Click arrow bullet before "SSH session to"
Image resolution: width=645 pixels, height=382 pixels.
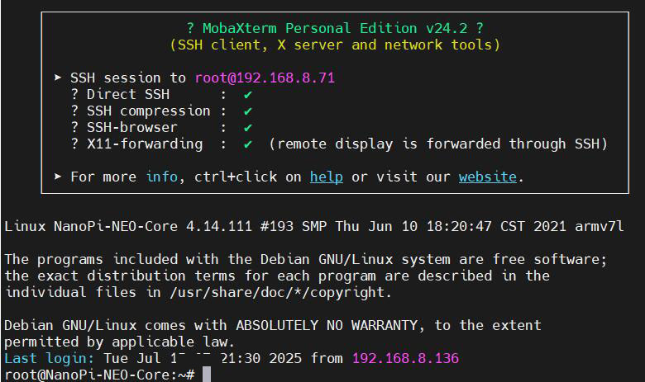[58, 78]
